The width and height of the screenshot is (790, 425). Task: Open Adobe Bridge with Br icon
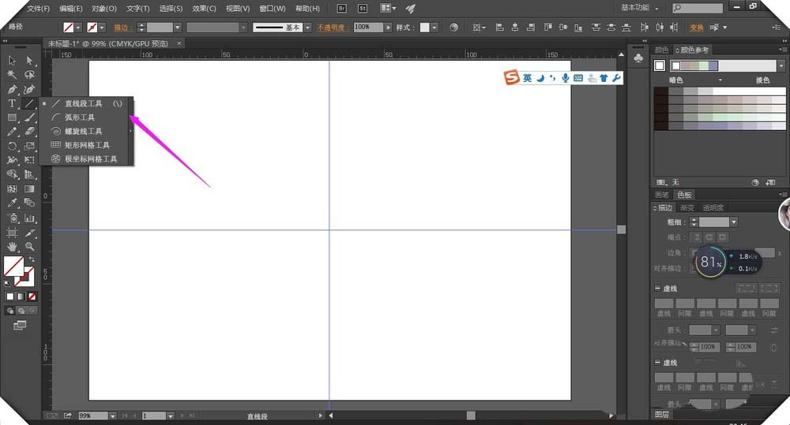[341, 8]
